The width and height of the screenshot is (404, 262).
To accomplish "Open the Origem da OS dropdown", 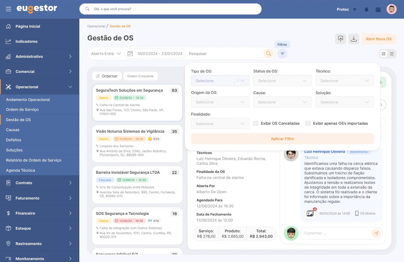I will coord(220,102).
